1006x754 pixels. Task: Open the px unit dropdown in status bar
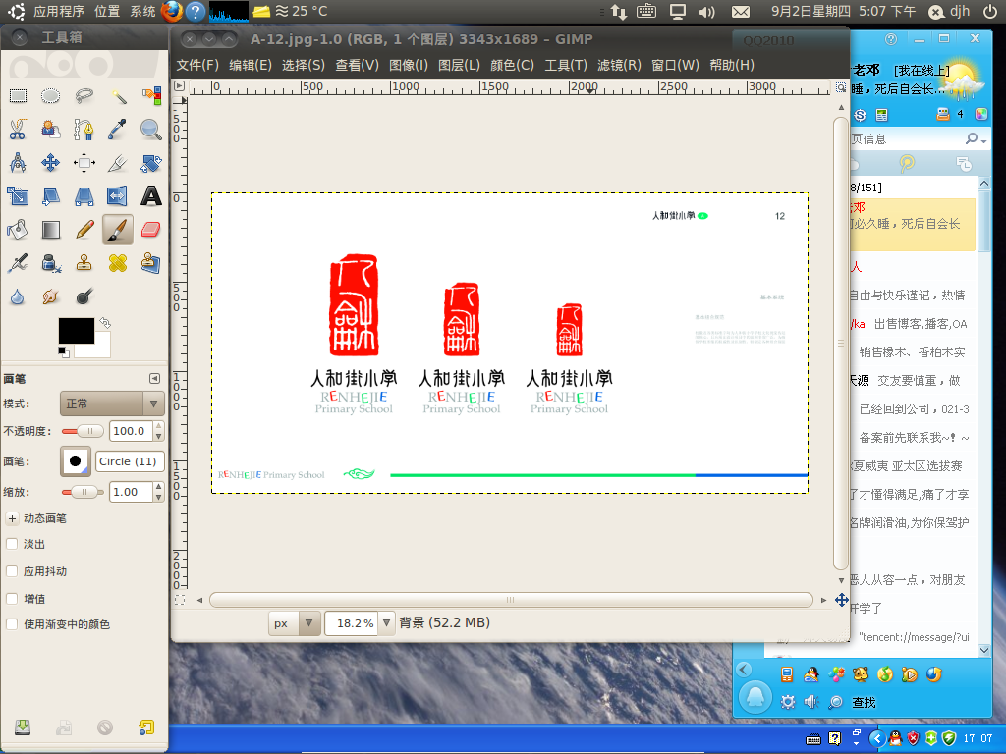[295, 623]
